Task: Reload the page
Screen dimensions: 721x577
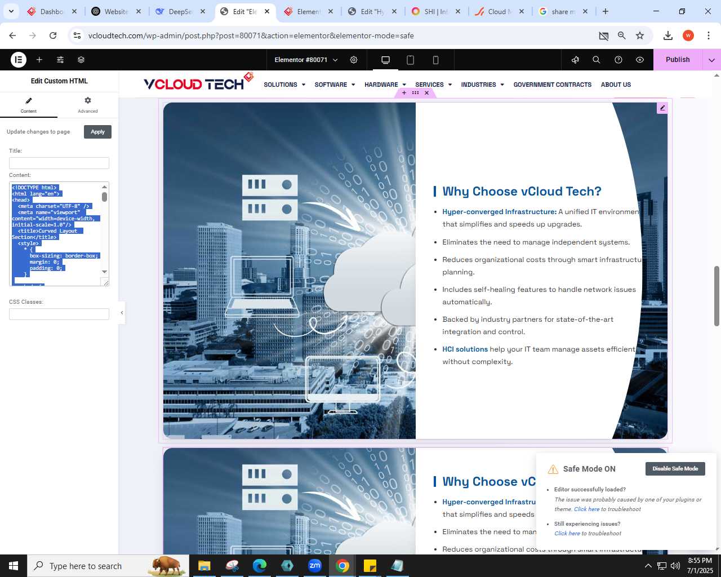Action: pyautogui.click(x=53, y=35)
